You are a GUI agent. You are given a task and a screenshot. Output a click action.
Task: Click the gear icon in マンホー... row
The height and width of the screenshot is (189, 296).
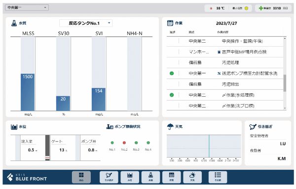coord(219,52)
